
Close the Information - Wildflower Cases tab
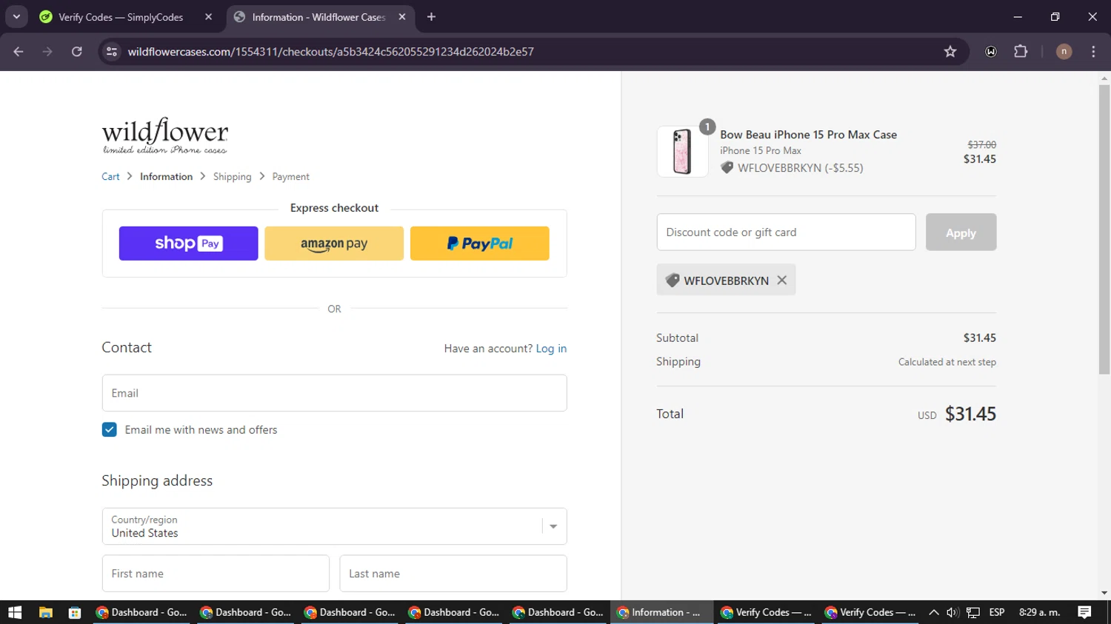coord(402,17)
